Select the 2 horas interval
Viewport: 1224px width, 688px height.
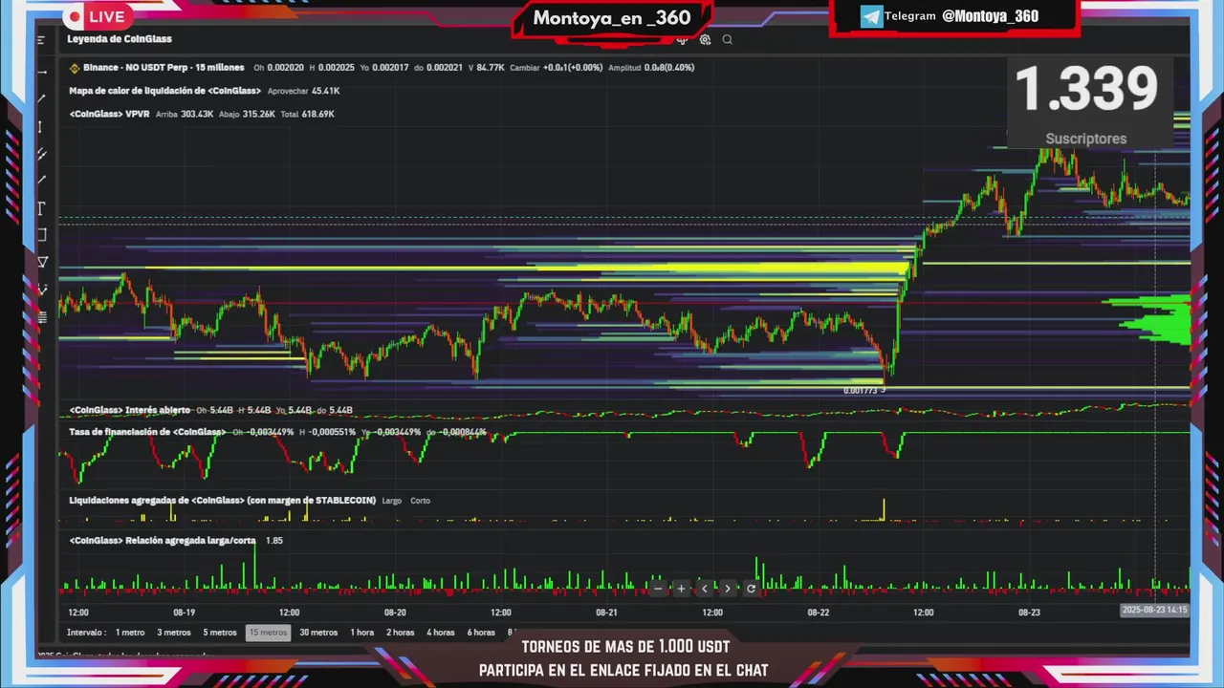[401, 633]
